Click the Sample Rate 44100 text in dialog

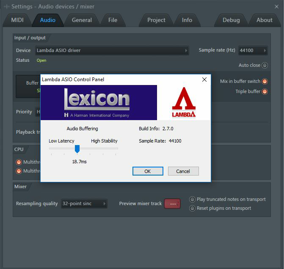tap(160, 141)
